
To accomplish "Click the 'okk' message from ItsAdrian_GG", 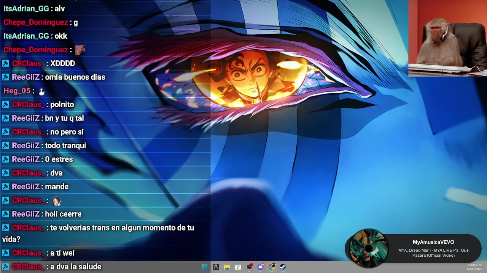I will [x=61, y=36].
